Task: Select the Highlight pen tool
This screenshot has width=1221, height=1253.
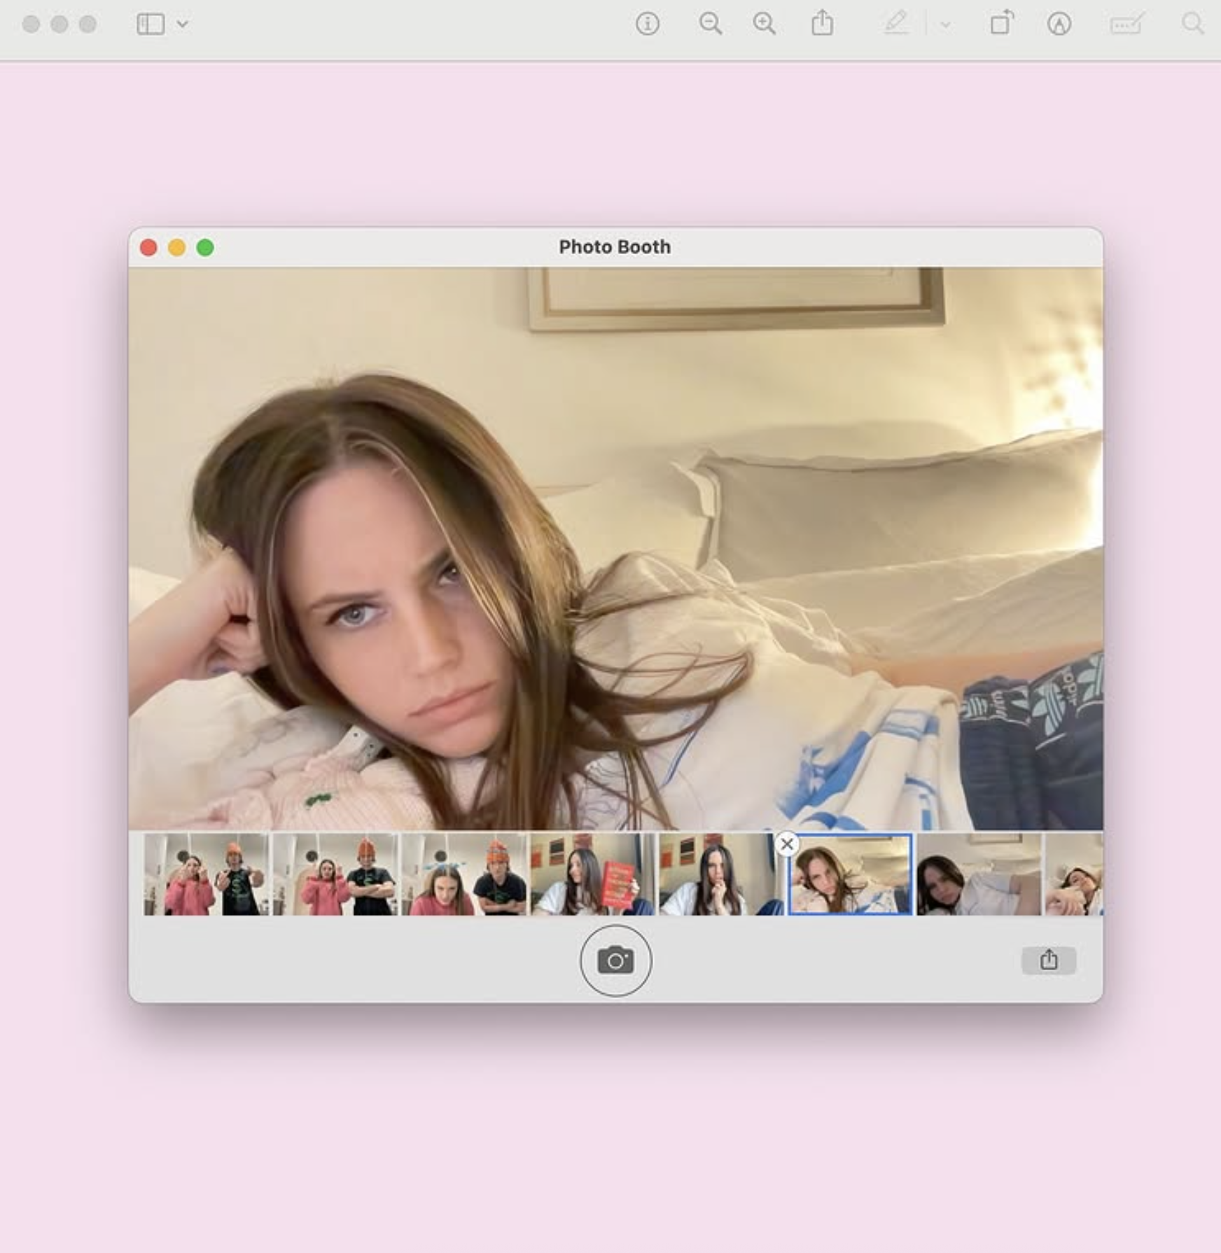Action: [896, 24]
